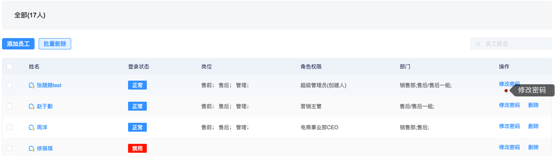Screen dimensions: 555x156
Task: Click the chat icon beside 徐祺祺
Action: pos(31,149)
